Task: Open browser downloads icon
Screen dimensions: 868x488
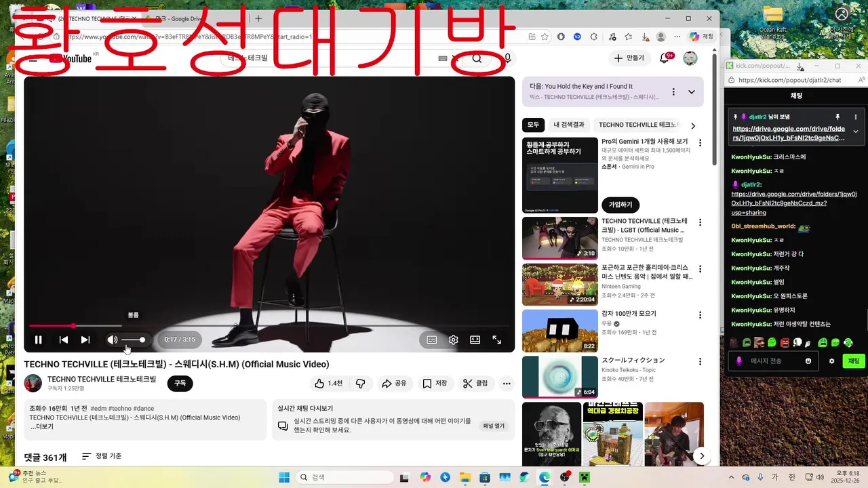Action: 645,37
